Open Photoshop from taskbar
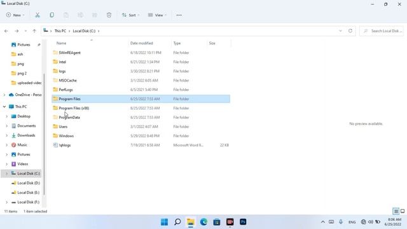Viewport: 407px width, 229px height. (243, 222)
